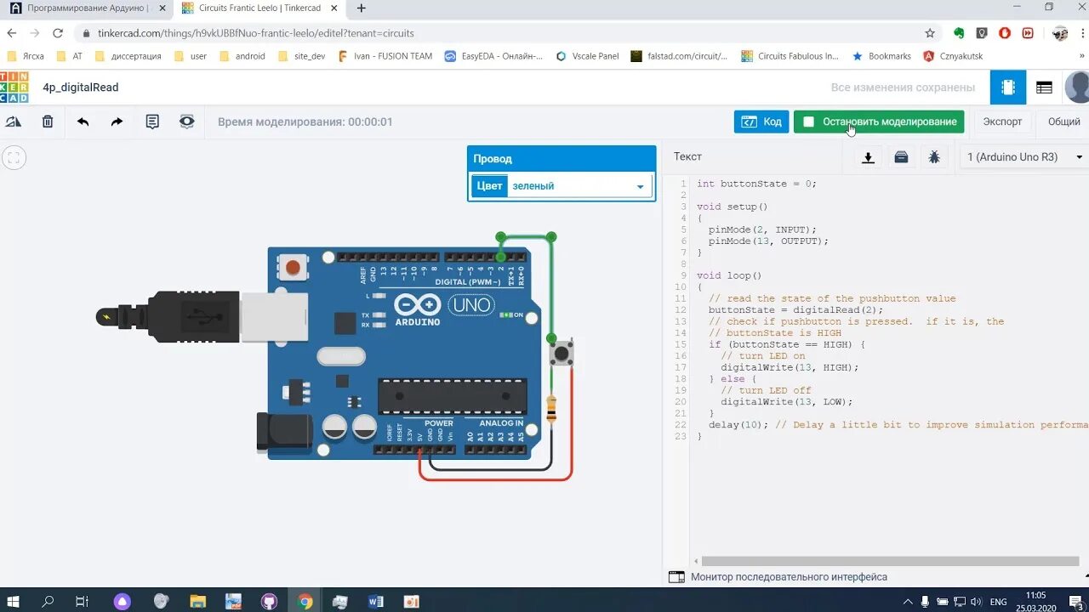Open Ivan - FUSION TEAM bookmark
Screen dimensions: 1089x612
(385, 56)
